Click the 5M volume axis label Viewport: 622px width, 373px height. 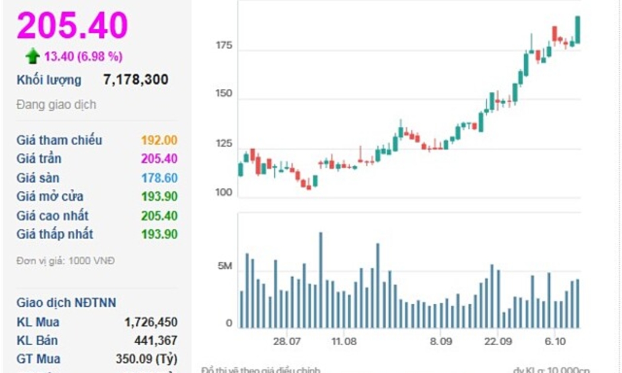click(225, 266)
